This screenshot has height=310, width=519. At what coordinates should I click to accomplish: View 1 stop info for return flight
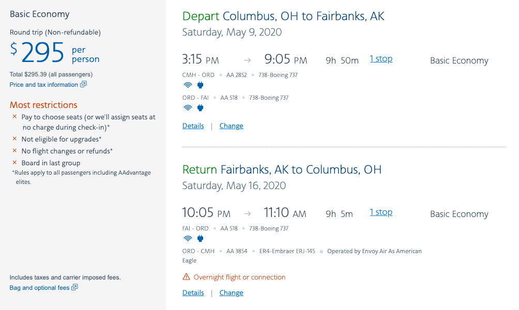coord(381,212)
